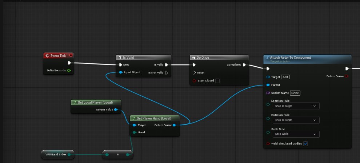Click the Attach Actor To Component input exec pin
Screen dimensions: 360x163
pyautogui.click(x=268, y=68)
